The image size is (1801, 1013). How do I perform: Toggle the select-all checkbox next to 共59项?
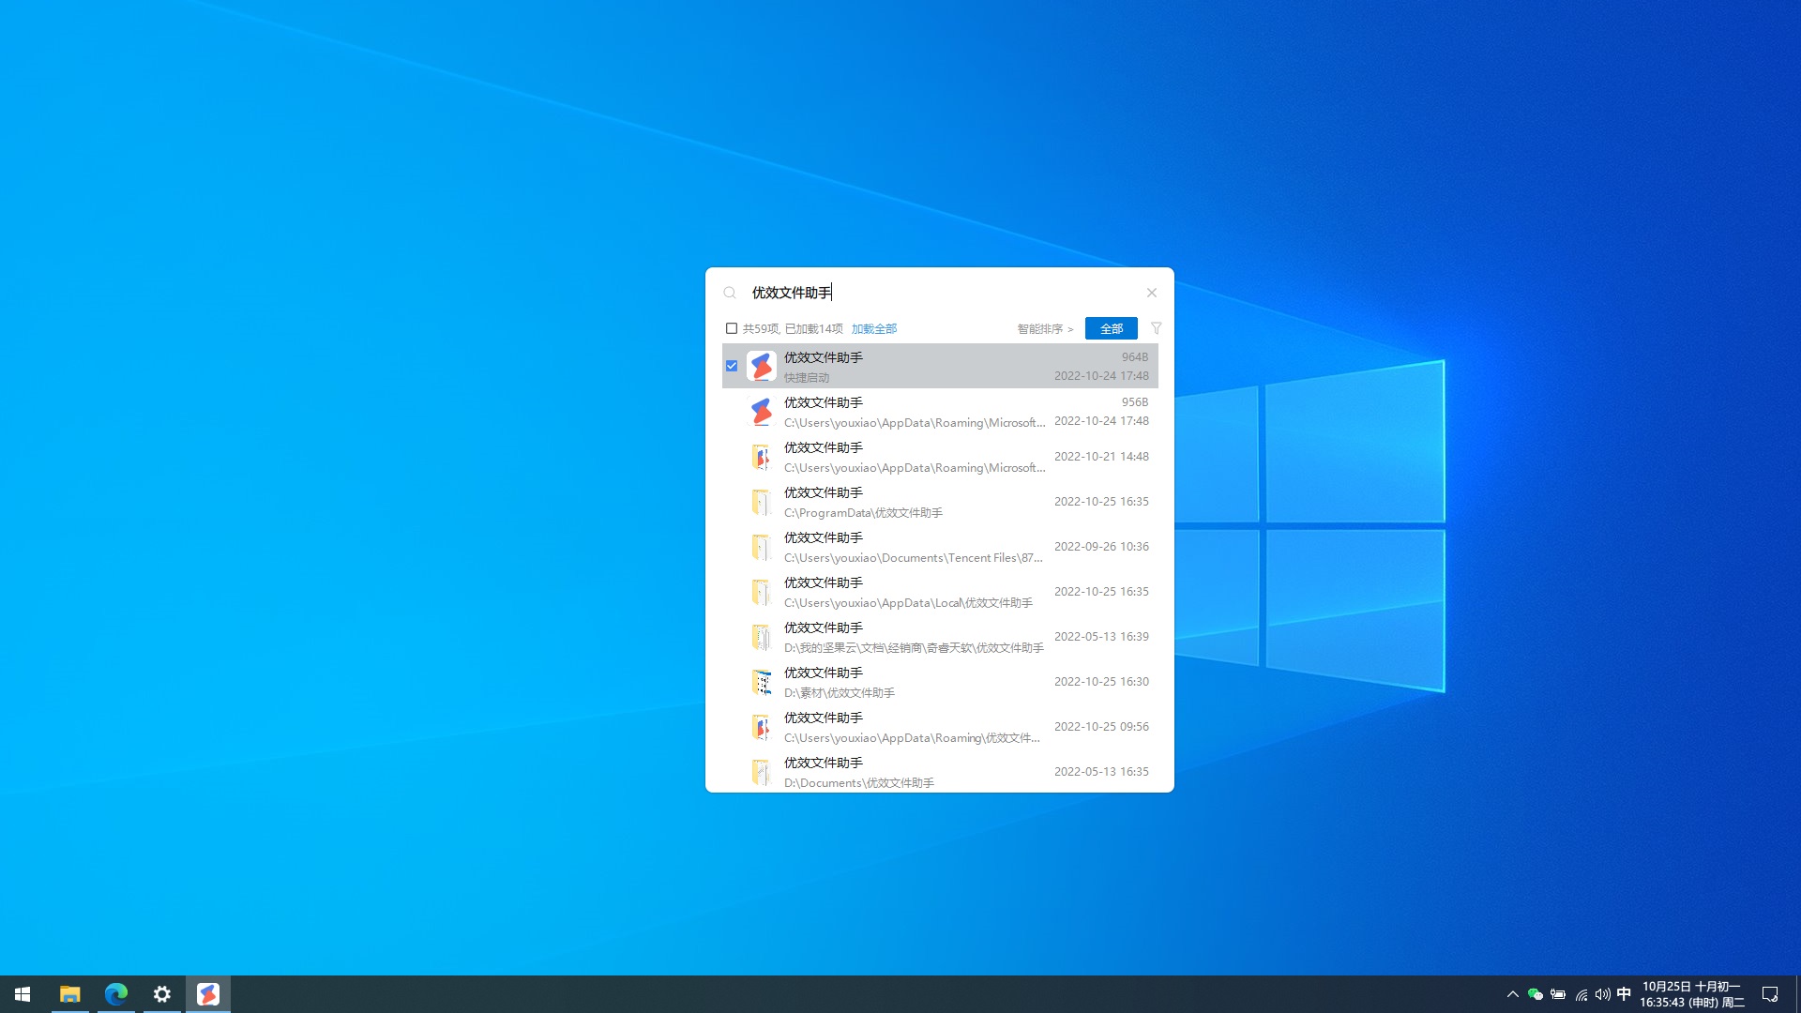tap(732, 328)
